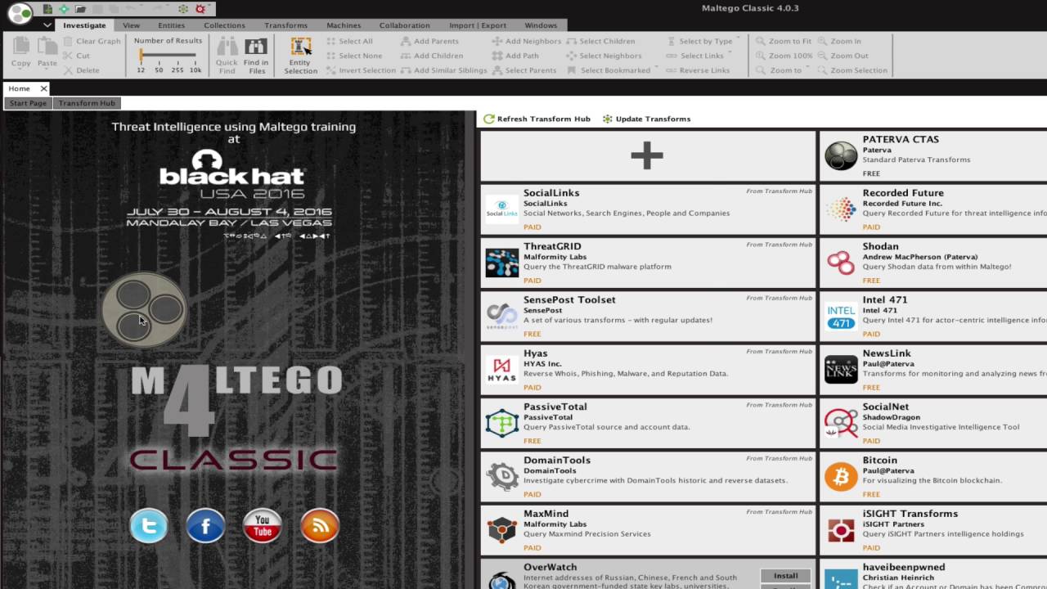Click Zoom to Fit
The image size is (1047, 589).
click(784, 41)
